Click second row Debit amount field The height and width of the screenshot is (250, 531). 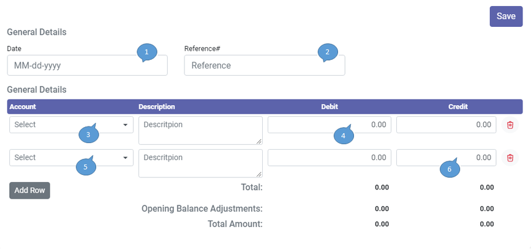[x=330, y=158]
